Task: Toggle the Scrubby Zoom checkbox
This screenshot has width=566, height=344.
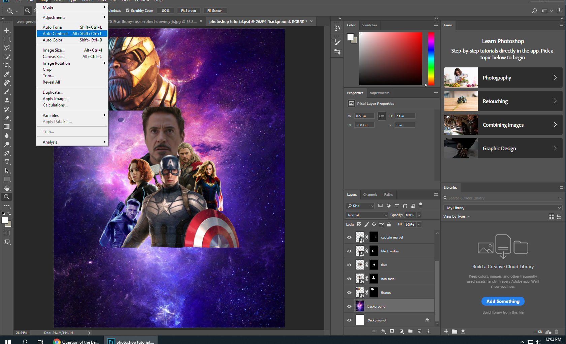Action: (x=128, y=10)
